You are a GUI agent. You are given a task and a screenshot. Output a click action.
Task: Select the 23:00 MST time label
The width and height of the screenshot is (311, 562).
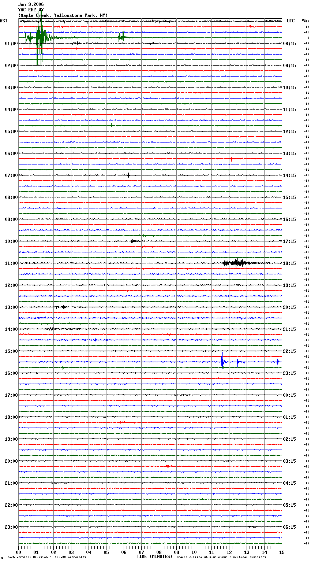(11, 527)
